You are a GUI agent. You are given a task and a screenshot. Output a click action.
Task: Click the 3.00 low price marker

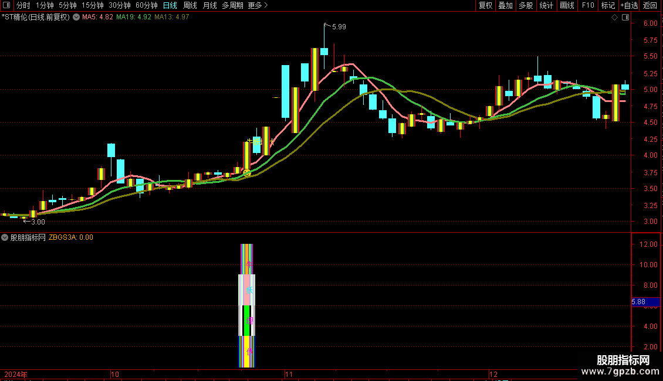point(38,222)
